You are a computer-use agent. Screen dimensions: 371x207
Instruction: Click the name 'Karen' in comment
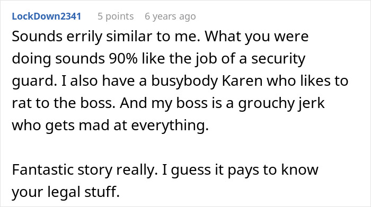[242, 80]
